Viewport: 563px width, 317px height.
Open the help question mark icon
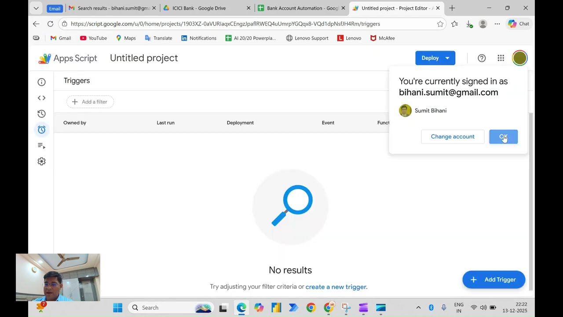point(482,58)
